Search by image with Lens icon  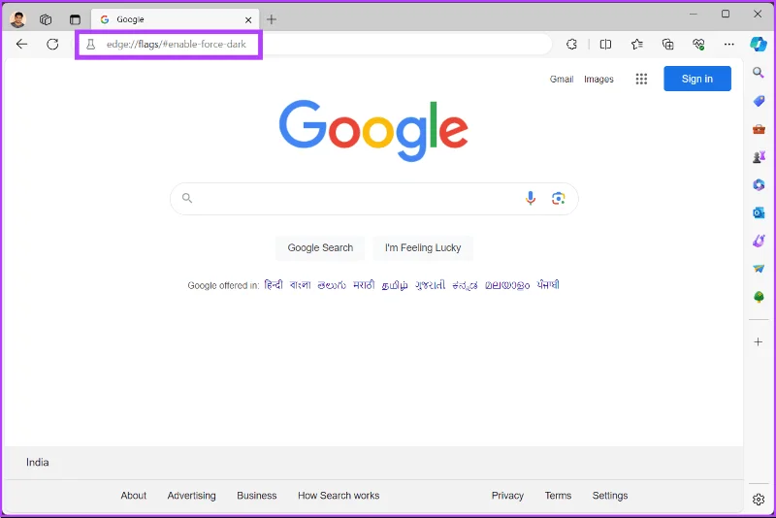(559, 199)
